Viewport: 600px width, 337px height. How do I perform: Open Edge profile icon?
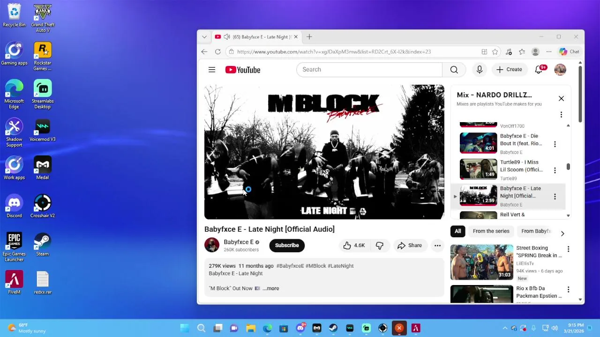[535, 52]
